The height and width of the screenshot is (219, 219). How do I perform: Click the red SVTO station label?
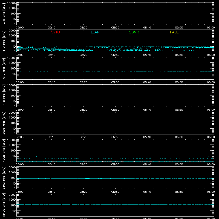[56, 32]
